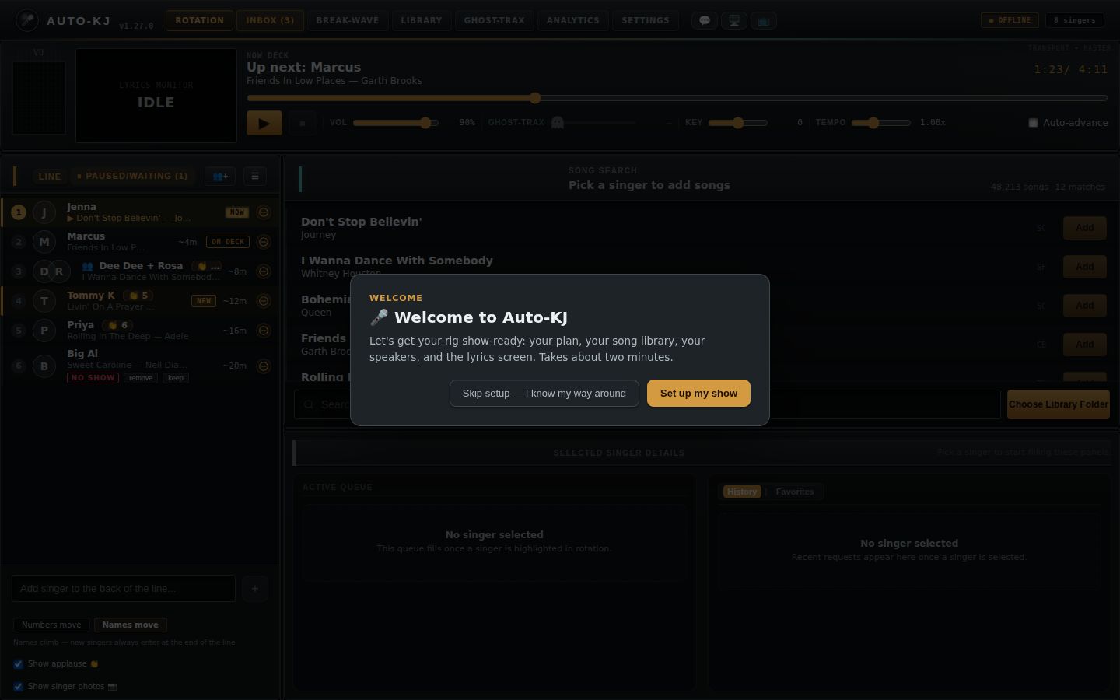Open the Break-Wave tab
1120x700 pixels.
[x=348, y=21]
